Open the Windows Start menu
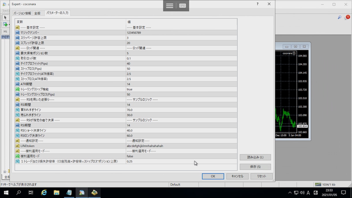Screen dimensions: 352x198 click(x=6, y=193)
